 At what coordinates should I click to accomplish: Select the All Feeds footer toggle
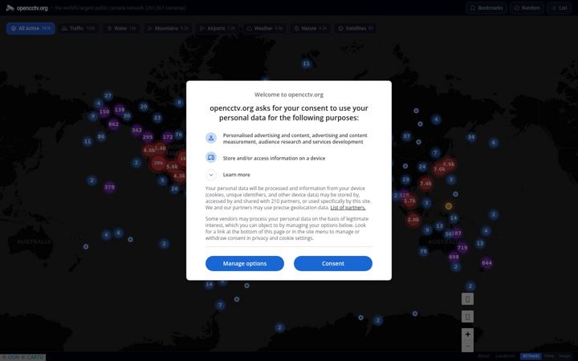coord(531,356)
